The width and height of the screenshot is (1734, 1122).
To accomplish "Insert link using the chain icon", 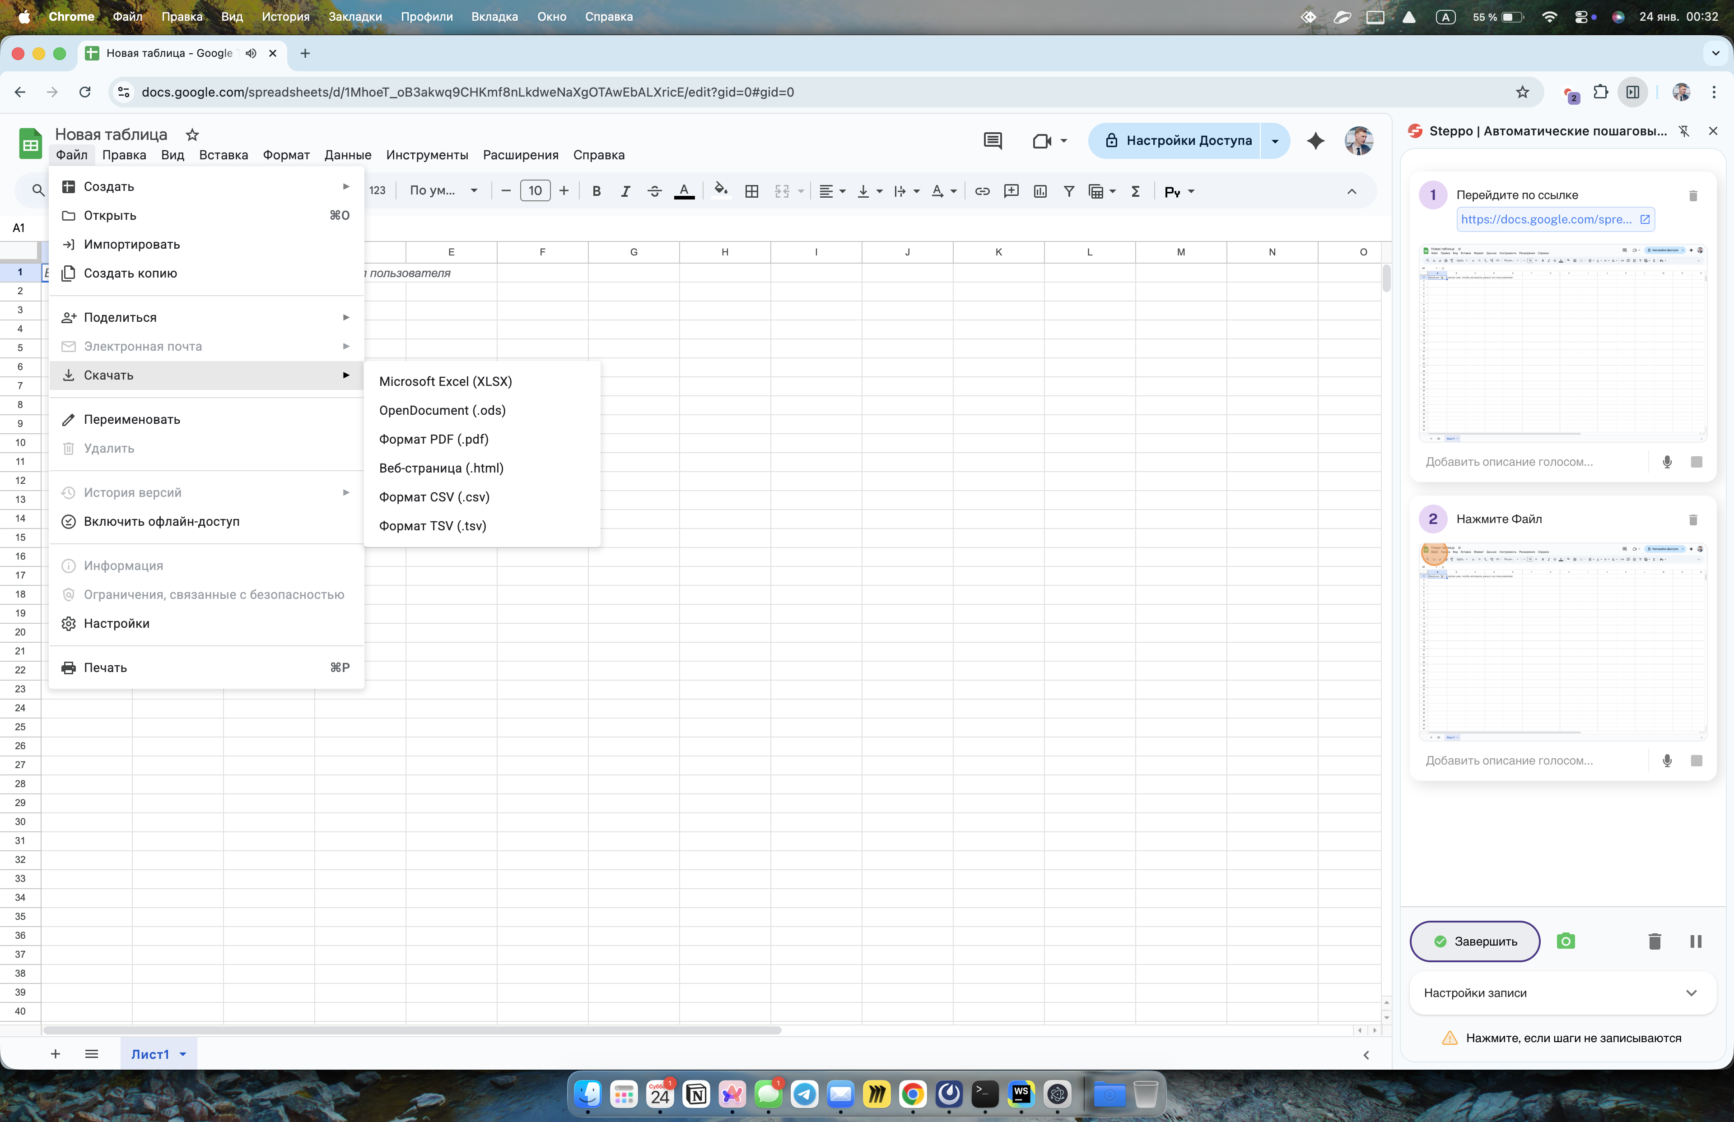I will [981, 191].
